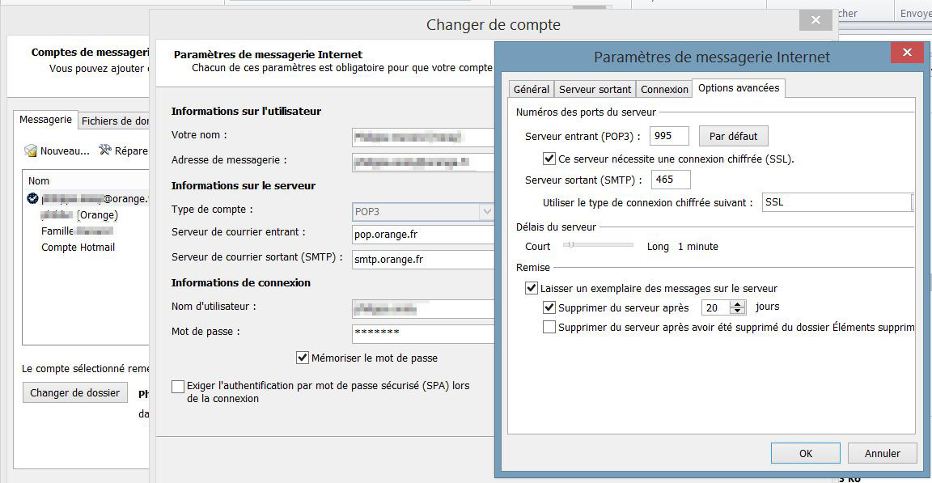Increase the days count with stepper arrows

(738, 304)
